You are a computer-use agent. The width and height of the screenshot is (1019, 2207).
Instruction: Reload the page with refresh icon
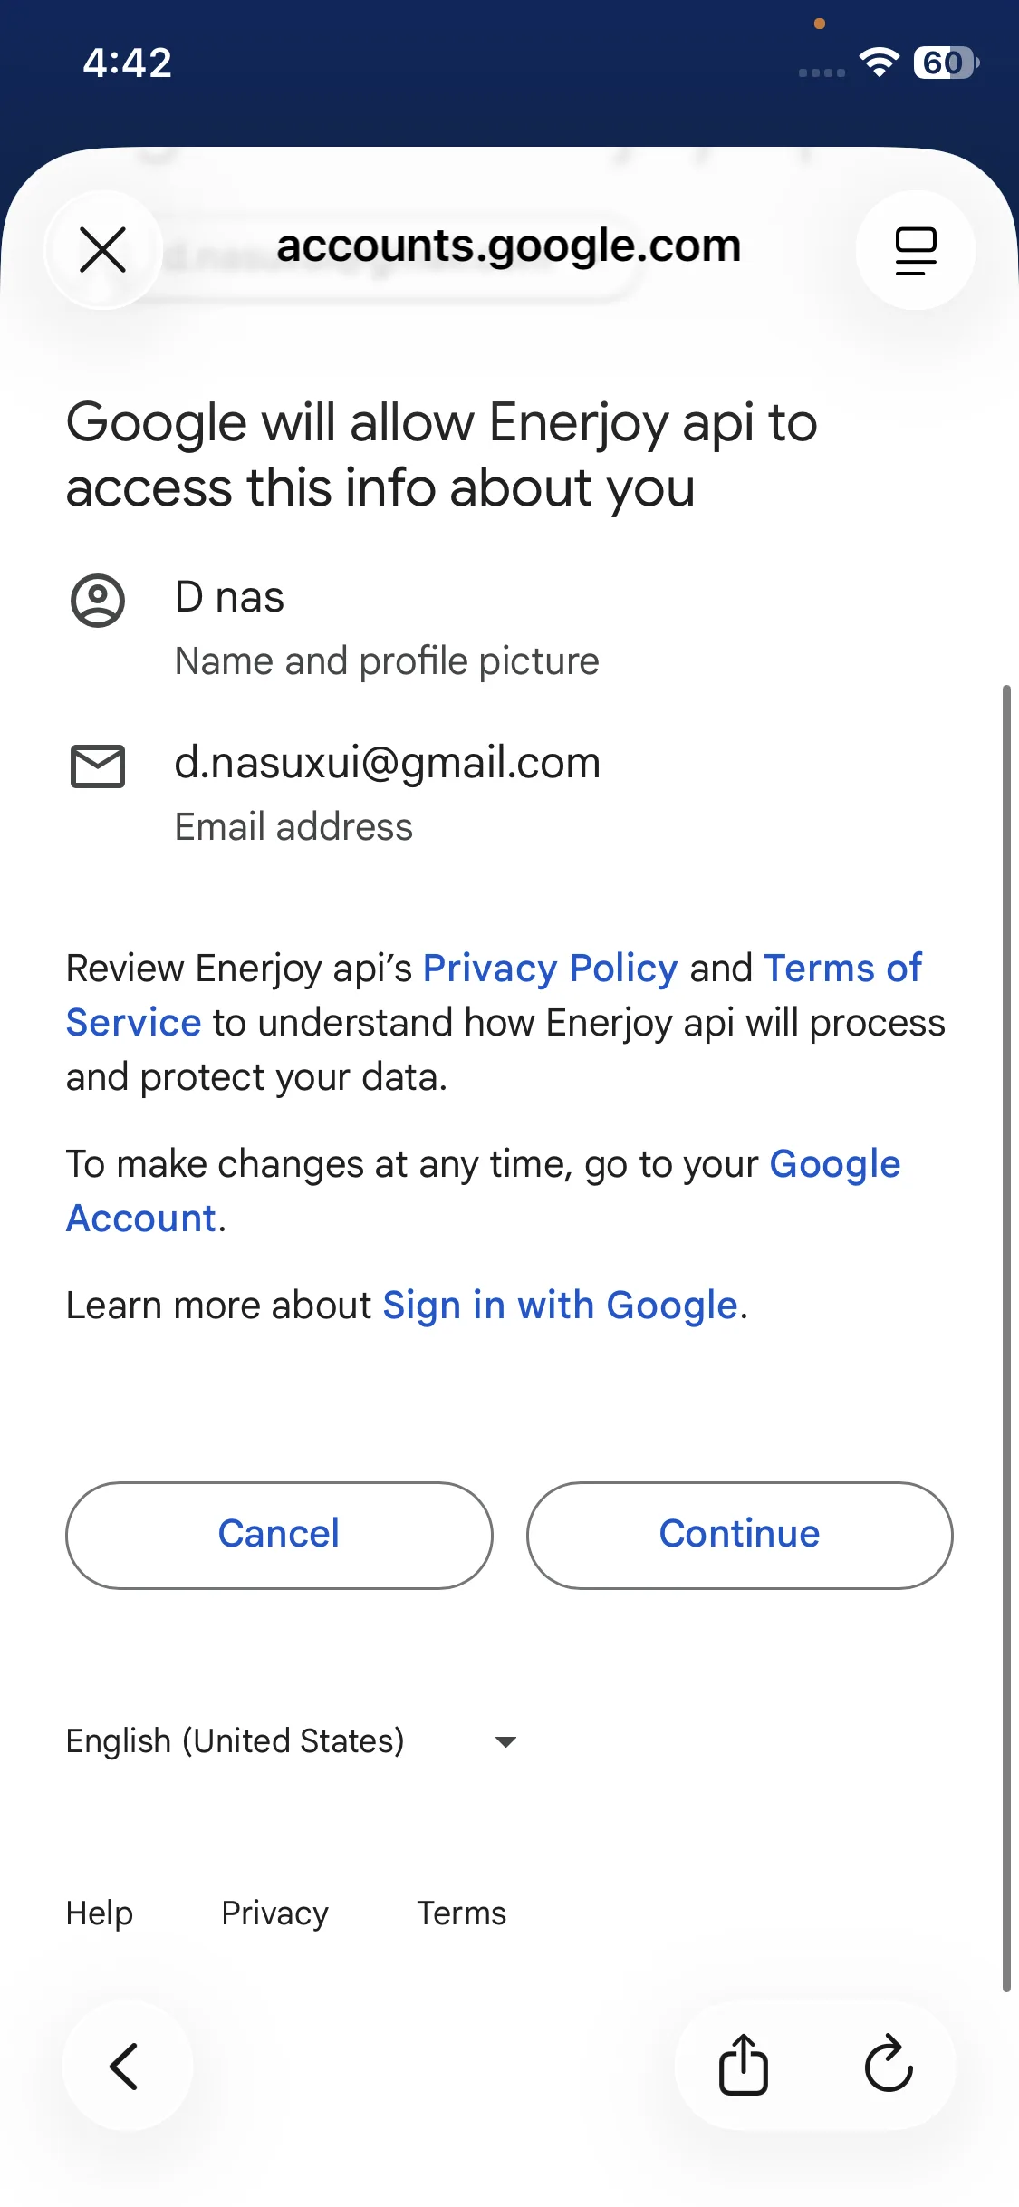889,2066
